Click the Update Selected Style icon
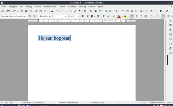Screen dimensions: 173x106 click(x=30, y=16)
